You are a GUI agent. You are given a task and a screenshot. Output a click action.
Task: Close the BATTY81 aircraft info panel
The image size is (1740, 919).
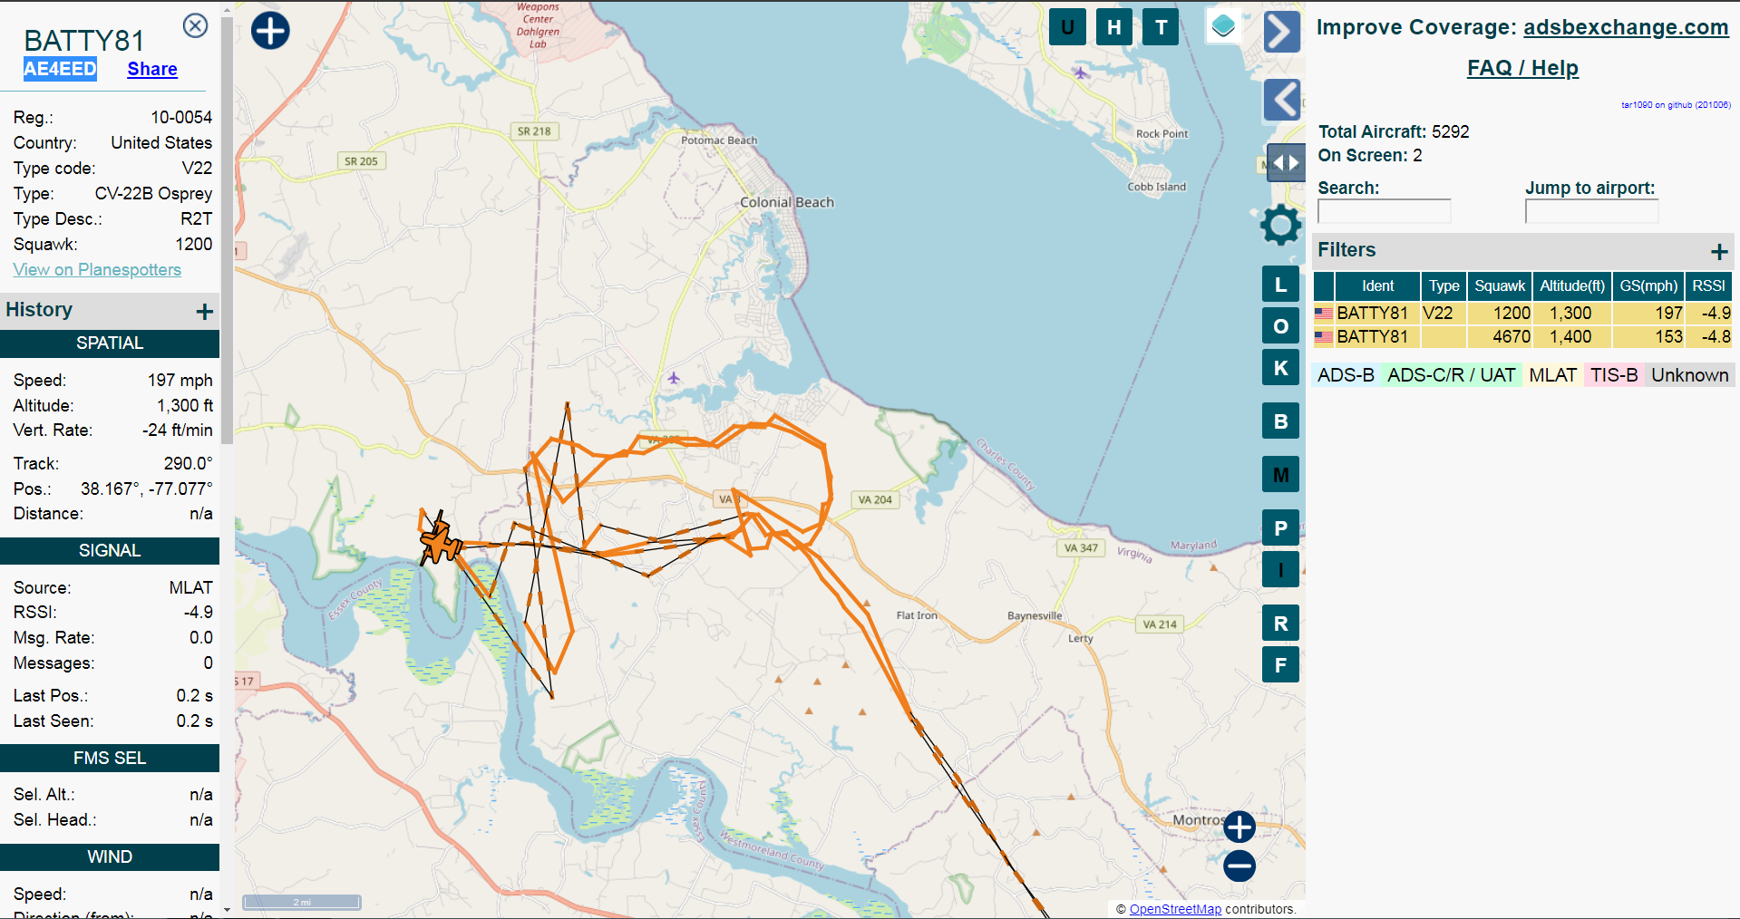(195, 25)
